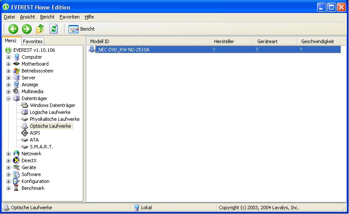
Task: Expand the Benchmark tree node
Action: point(9,189)
